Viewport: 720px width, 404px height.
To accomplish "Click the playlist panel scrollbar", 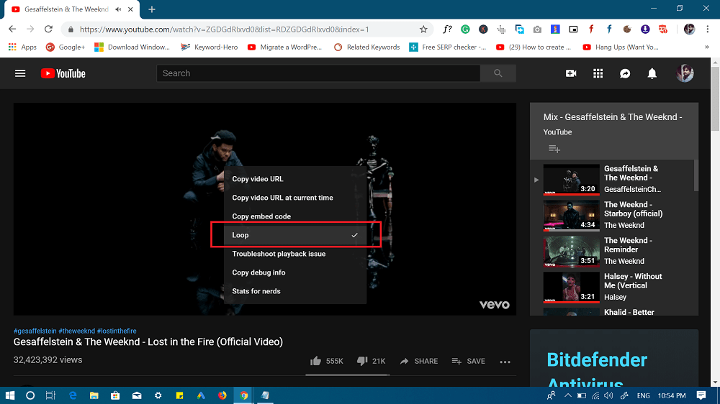I will tap(696, 175).
